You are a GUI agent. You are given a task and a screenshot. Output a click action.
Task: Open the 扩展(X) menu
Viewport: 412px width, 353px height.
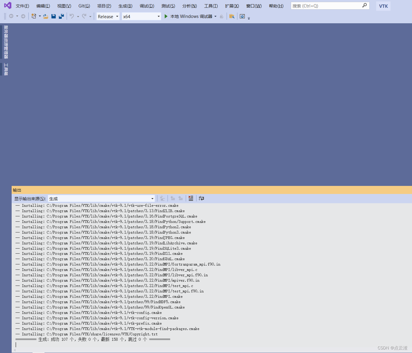pyautogui.click(x=232, y=6)
